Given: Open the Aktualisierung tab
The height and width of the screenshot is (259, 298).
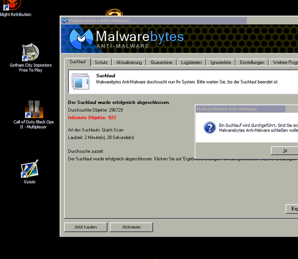Looking at the screenshot, I should click(129, 62).
